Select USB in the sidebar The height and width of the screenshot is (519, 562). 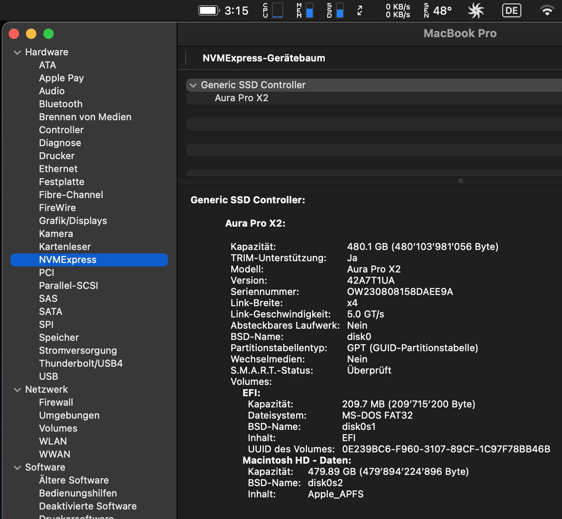coord(48,376)
